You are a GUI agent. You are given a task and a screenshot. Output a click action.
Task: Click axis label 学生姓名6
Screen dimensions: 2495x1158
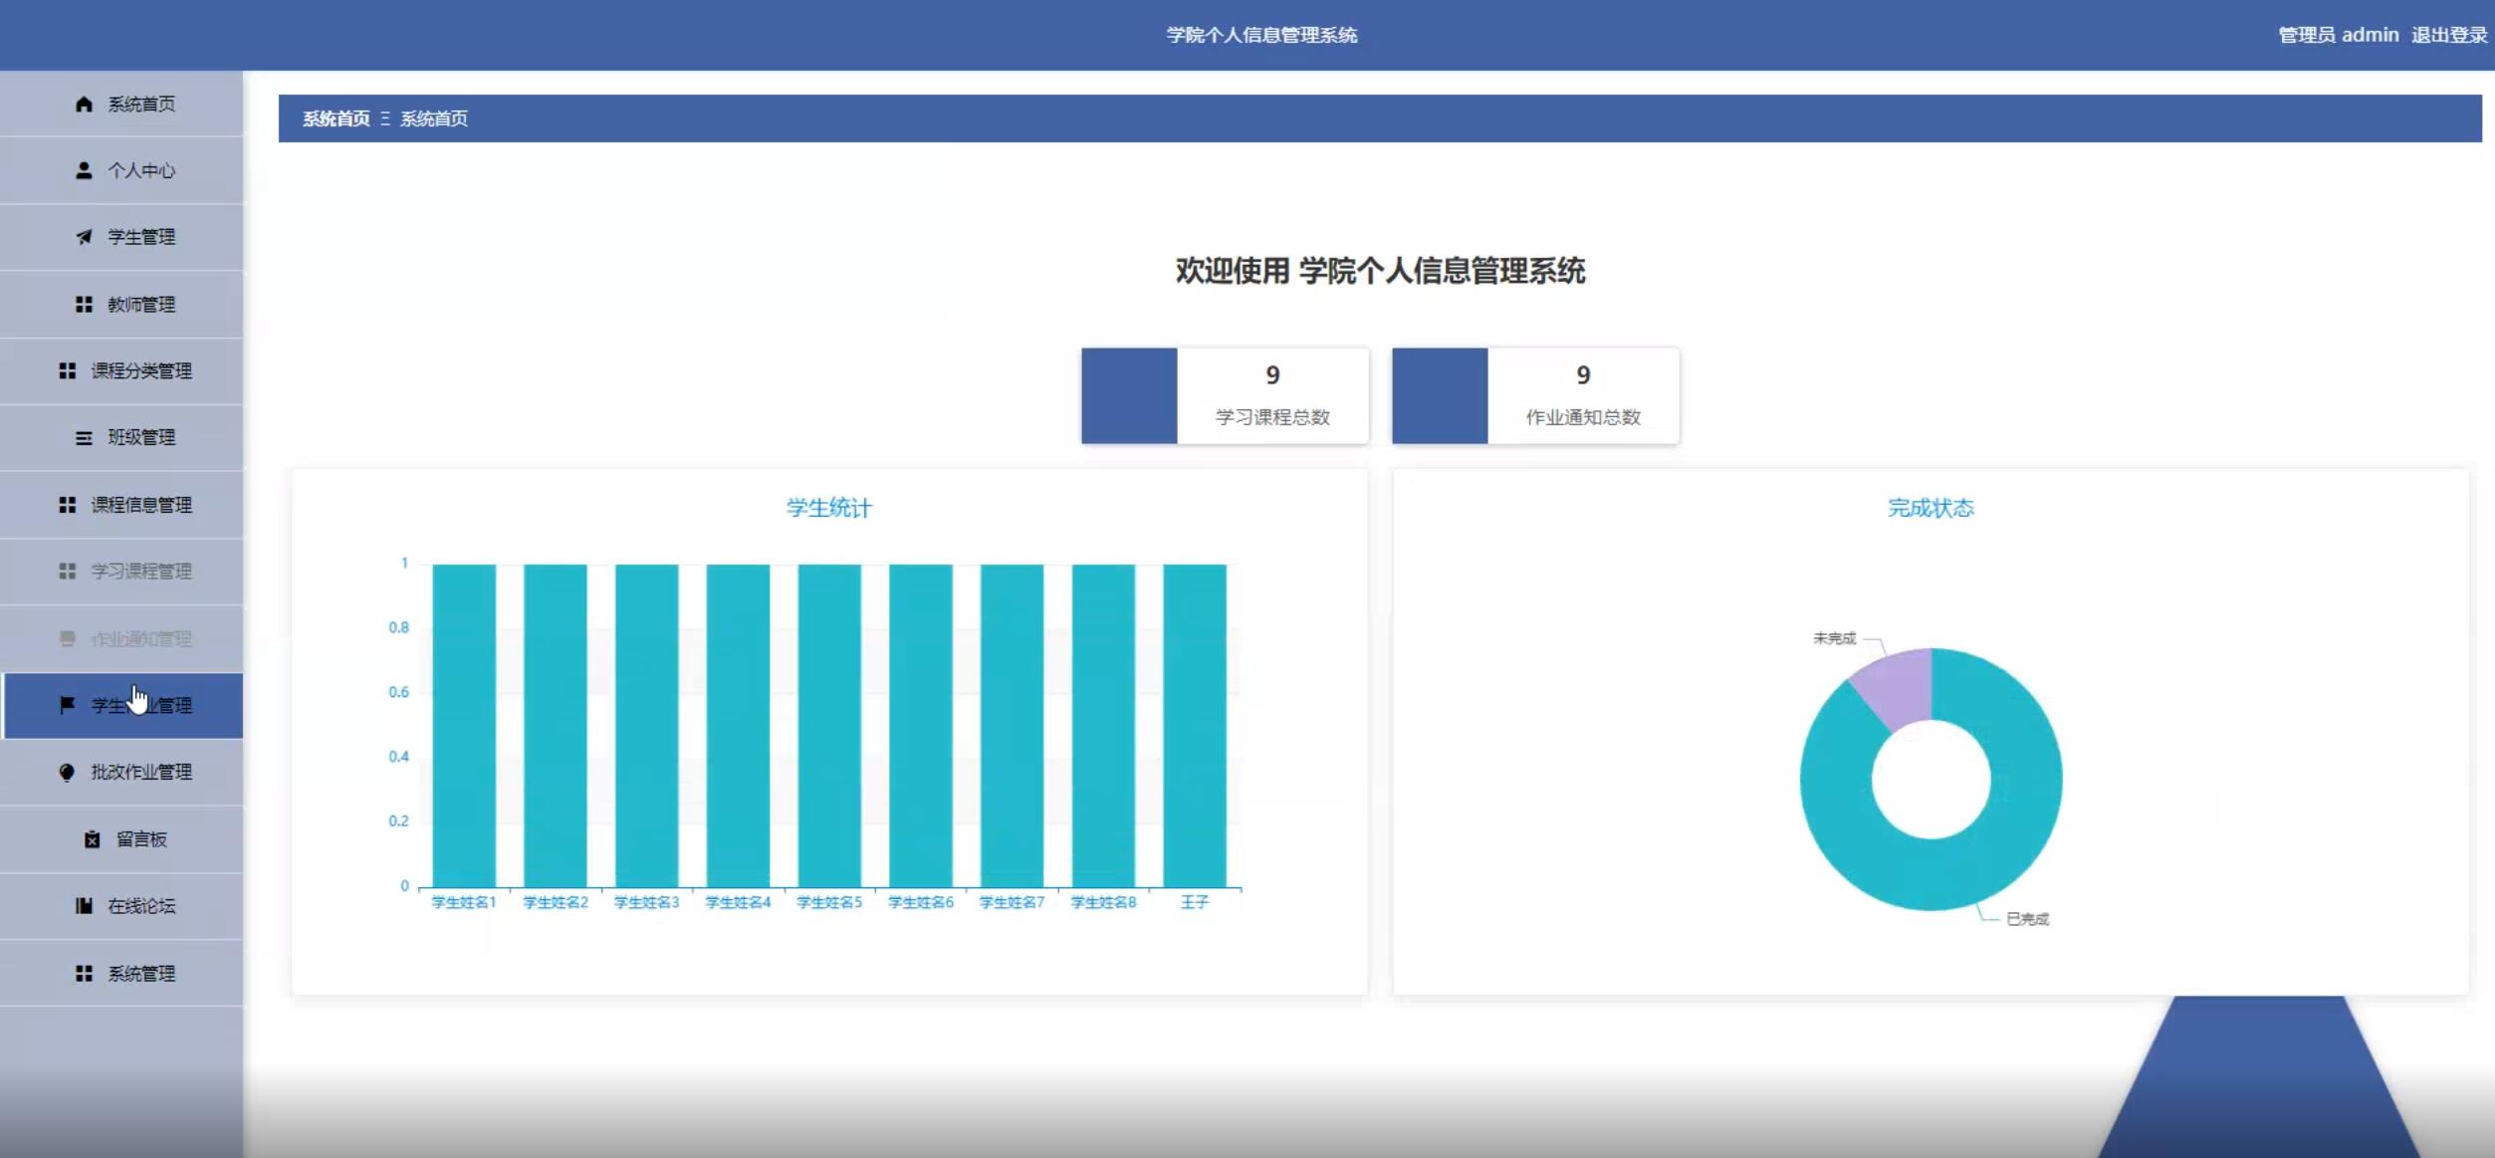point(921,902)
